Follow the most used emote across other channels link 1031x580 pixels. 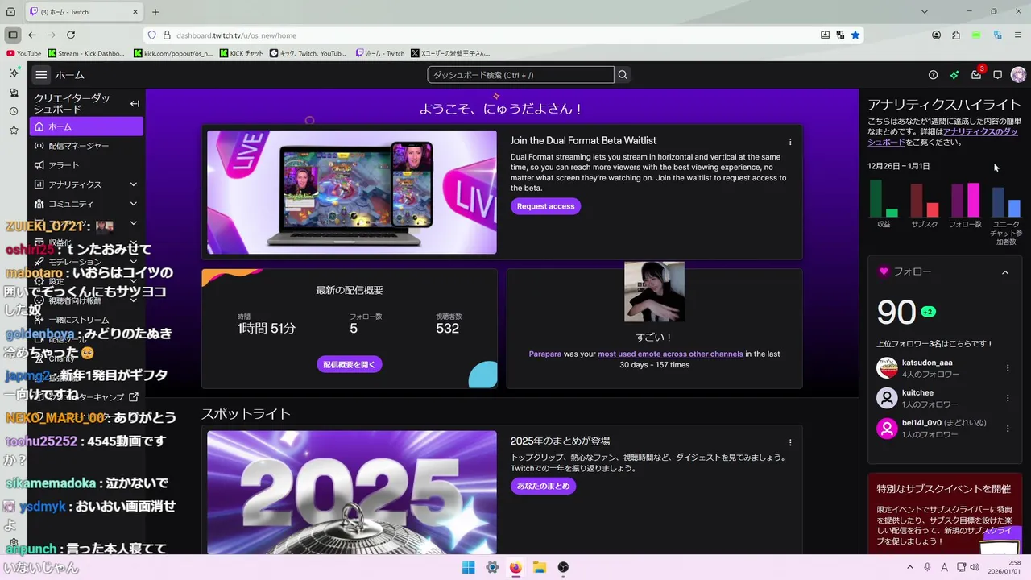(x=670, y=354)
